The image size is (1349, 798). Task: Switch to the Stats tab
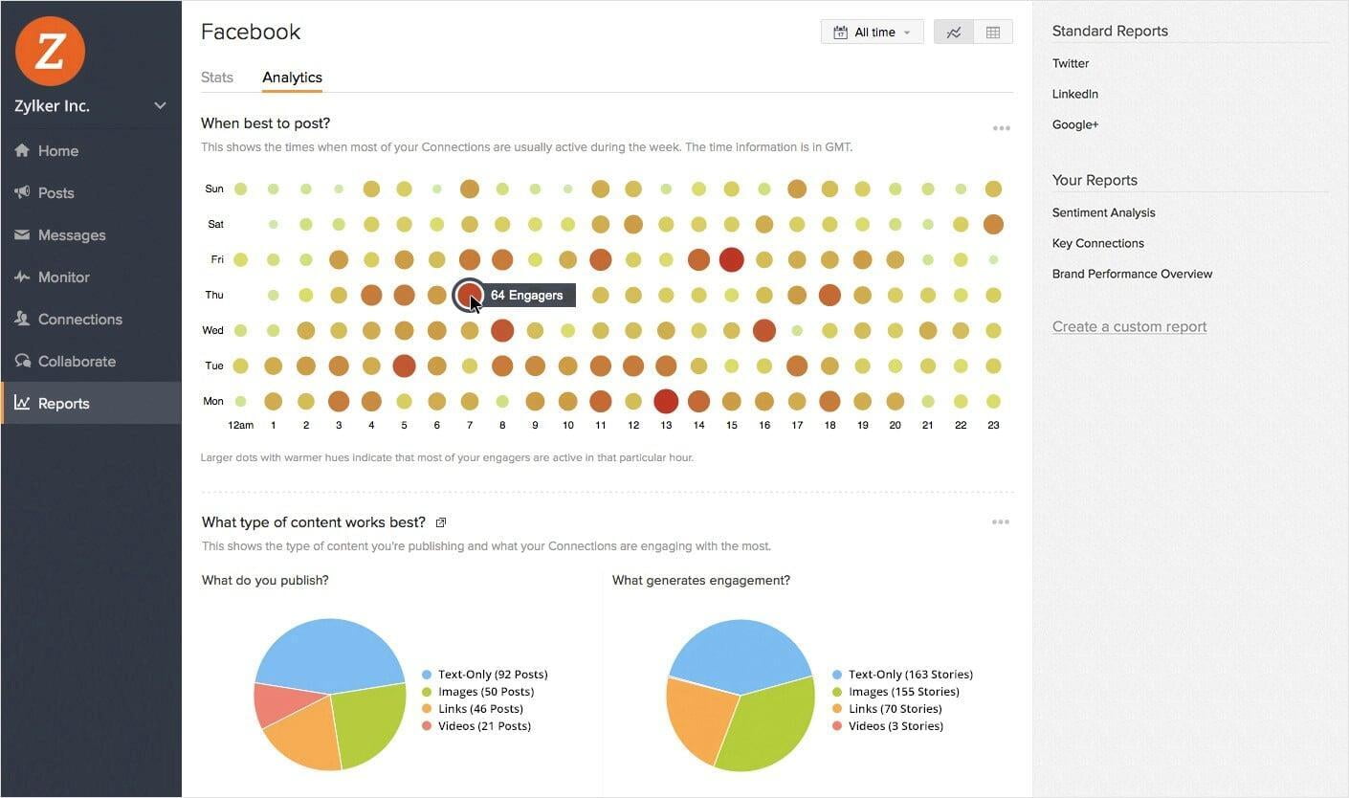click(216, 78)
